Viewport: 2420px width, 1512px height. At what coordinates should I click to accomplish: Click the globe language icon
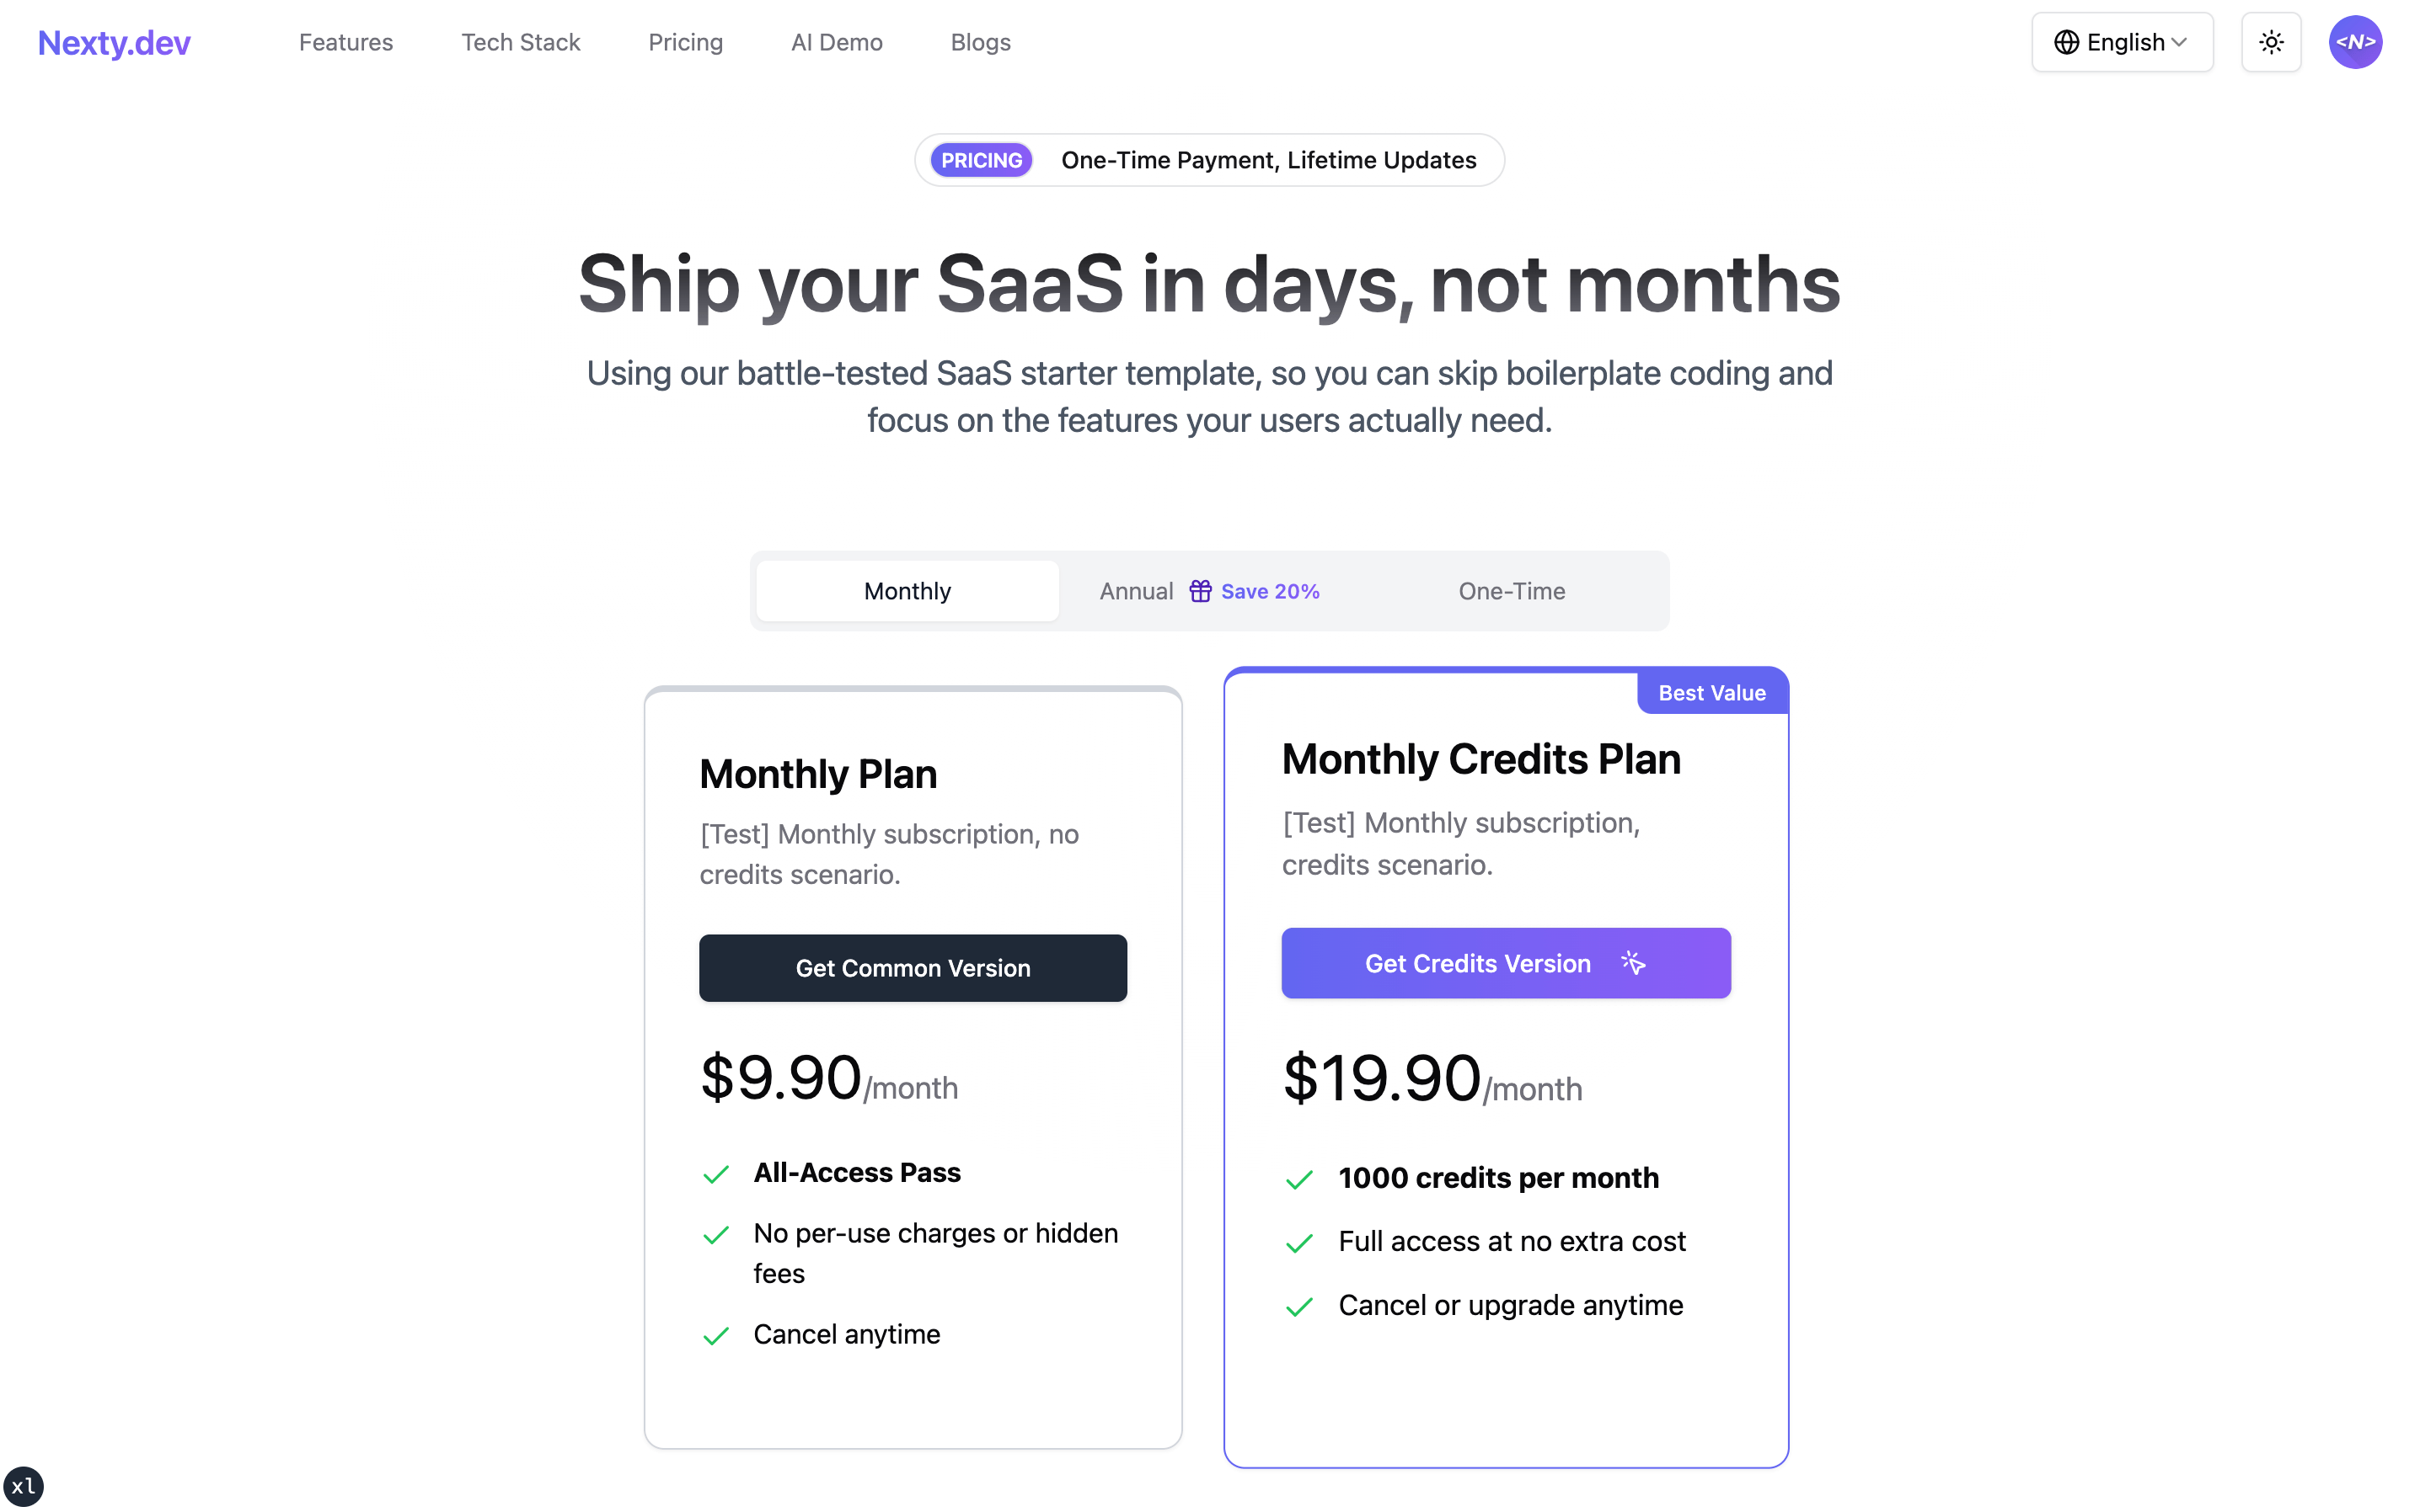[2067, 42]
